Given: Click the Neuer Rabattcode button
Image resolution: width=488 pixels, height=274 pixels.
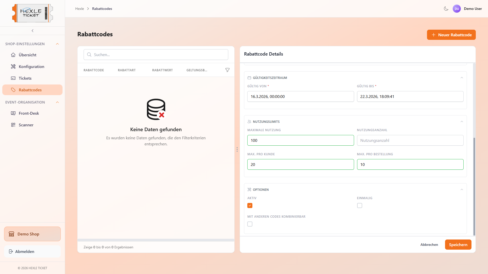Looking at the screenshot, I should [451, 35].
